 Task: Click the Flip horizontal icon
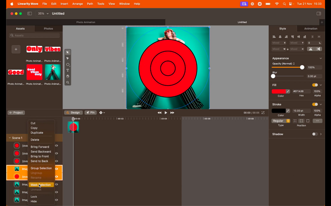[x=319, y=49]
